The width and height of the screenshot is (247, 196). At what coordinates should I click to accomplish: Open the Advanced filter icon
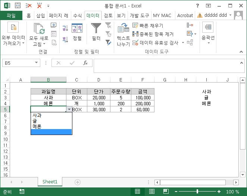108,42
